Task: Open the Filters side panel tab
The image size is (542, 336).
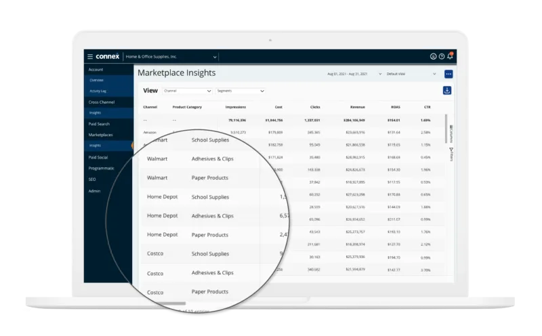Action: coord(451,154)
